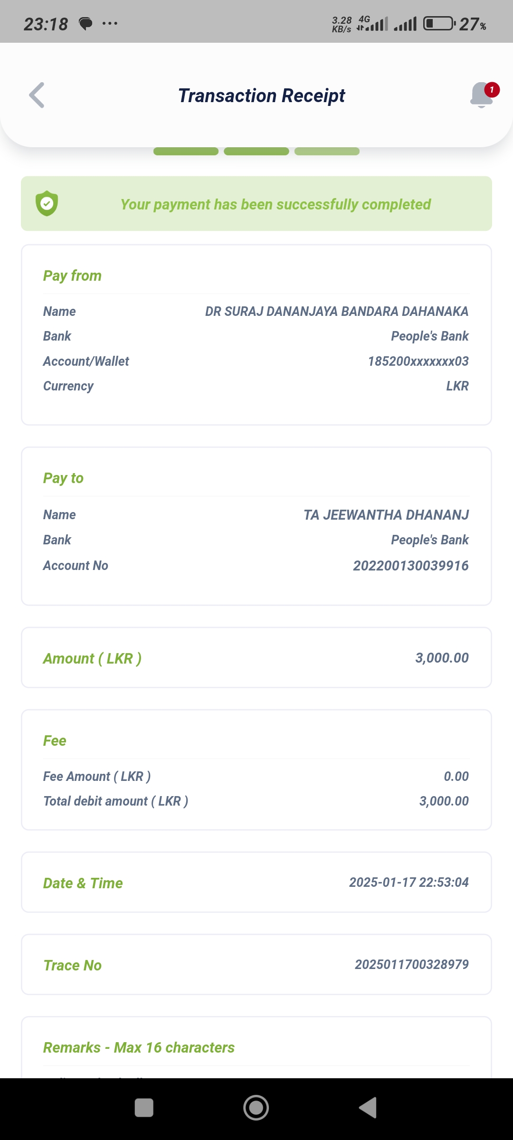The image size is (513, 1140).
Task: Select the lighter third progress step bar
Action: click(x=327, y=152)
